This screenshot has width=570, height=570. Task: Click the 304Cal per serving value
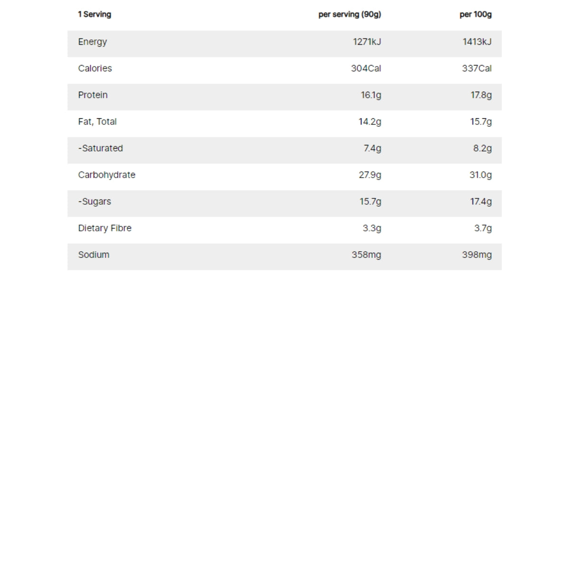coord(366,68)
